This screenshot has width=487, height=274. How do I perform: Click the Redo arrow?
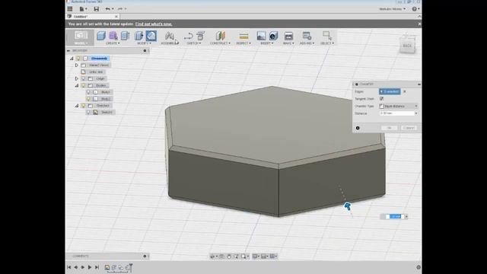120,9
